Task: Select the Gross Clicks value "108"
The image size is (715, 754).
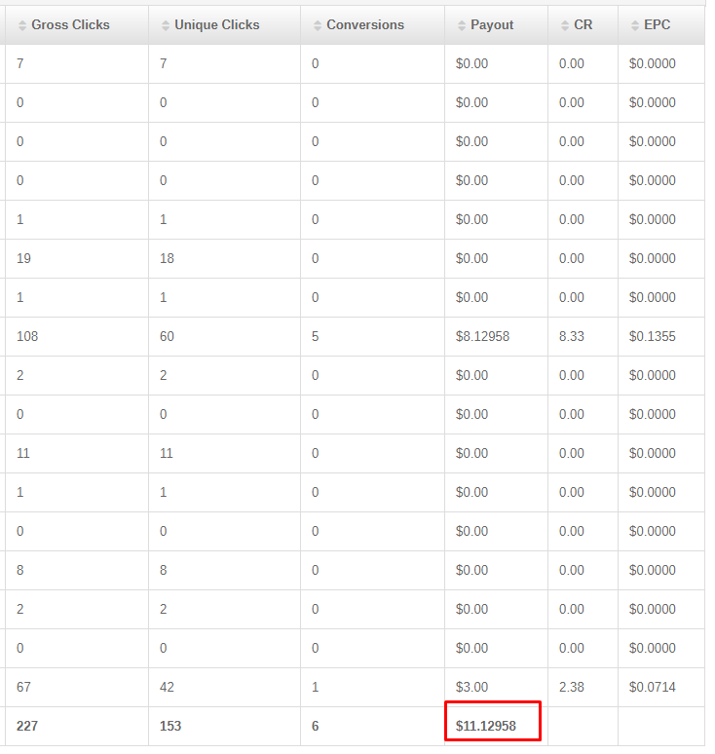Action: click(x=27, y=336)
